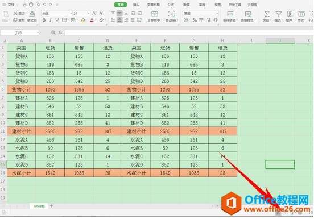Activate the Format Painter brush

coord(32,16)
